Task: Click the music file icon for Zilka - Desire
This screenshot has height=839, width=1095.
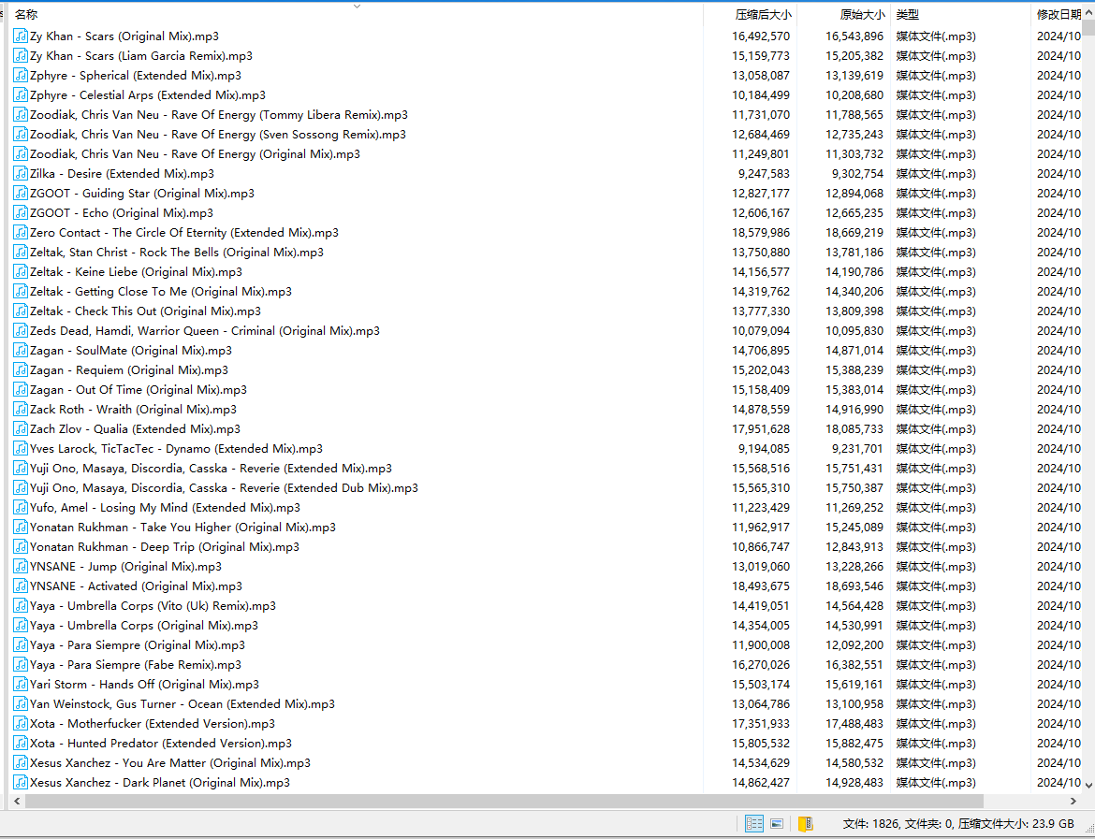Action: coord(21,174)
